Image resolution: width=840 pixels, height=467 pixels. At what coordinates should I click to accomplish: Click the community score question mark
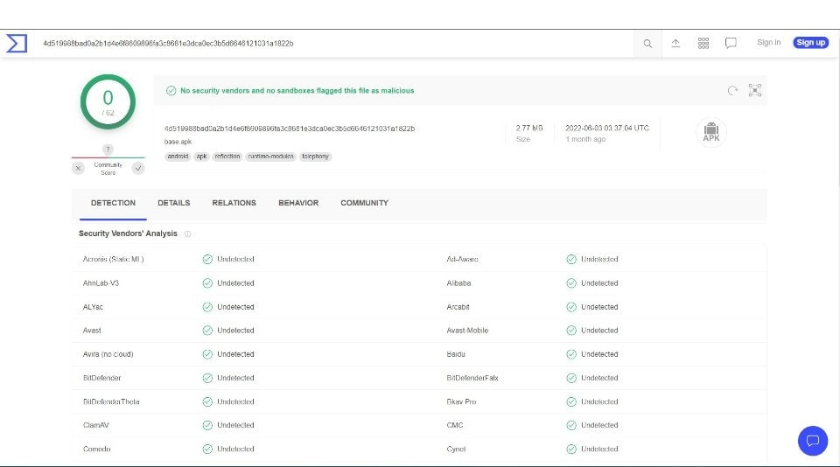pyautogui.click(x=108, y=150)
